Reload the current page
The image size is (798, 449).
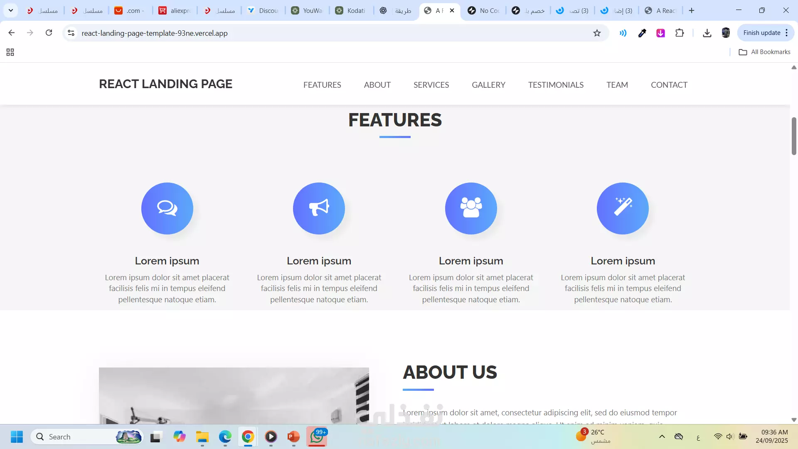tap(49, 33)
